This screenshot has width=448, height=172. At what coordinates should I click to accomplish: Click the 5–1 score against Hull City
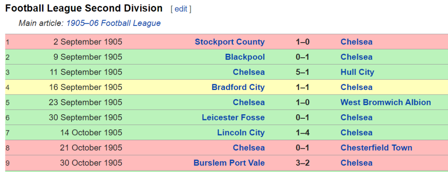click(x=302, y=72)
